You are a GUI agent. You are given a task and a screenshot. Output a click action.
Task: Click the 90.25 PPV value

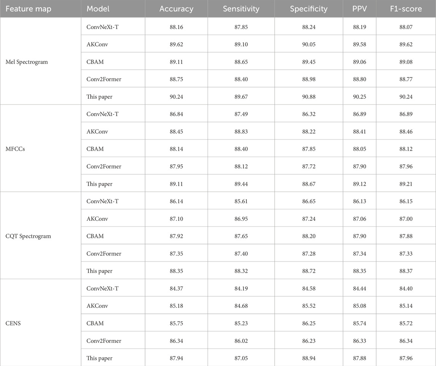359,97
